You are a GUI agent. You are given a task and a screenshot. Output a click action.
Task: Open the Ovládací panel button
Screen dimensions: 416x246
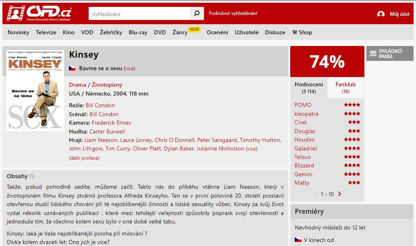tap(390, 53)
